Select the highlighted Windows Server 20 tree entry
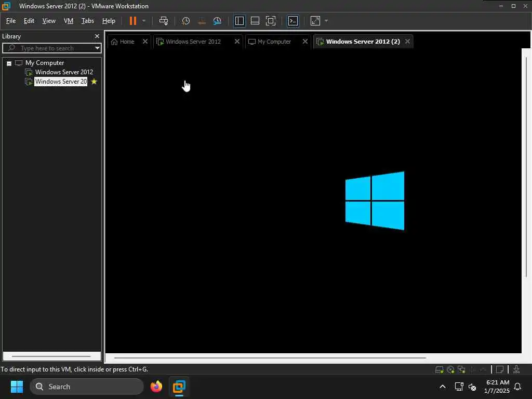Screen dimensions: 532x399 coord(61,82)
